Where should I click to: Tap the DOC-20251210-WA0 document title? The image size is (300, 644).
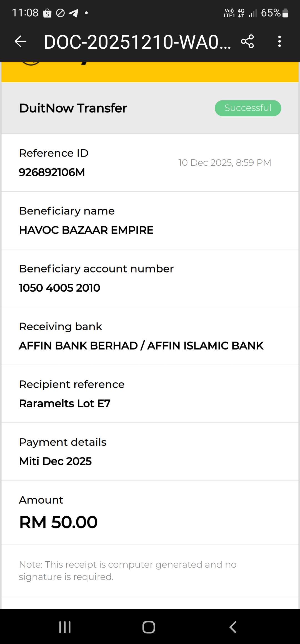point(137,42)
